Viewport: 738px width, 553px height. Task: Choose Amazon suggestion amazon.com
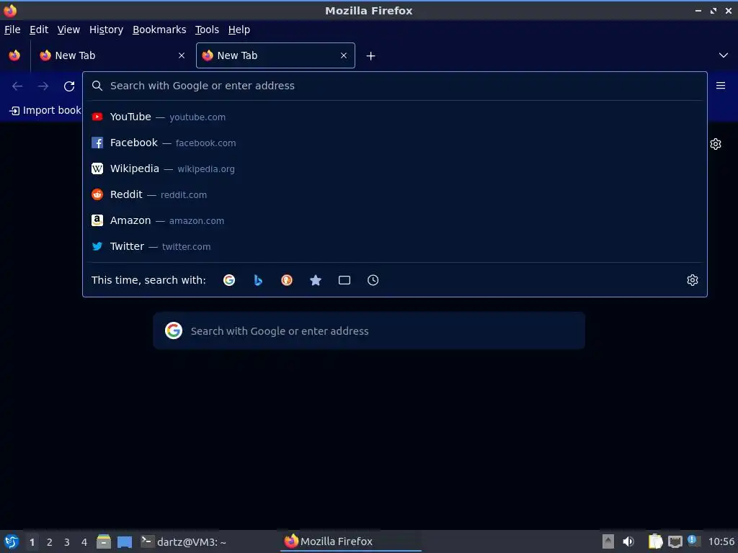(394, 220)
